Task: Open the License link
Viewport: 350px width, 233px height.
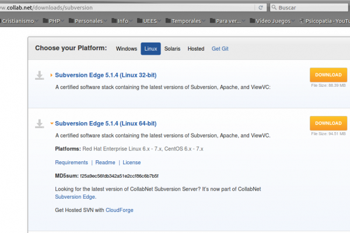Action: (x=132, y=163)
